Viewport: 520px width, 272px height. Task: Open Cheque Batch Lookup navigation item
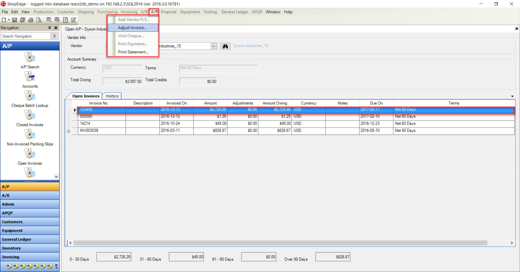coord(30,99)
